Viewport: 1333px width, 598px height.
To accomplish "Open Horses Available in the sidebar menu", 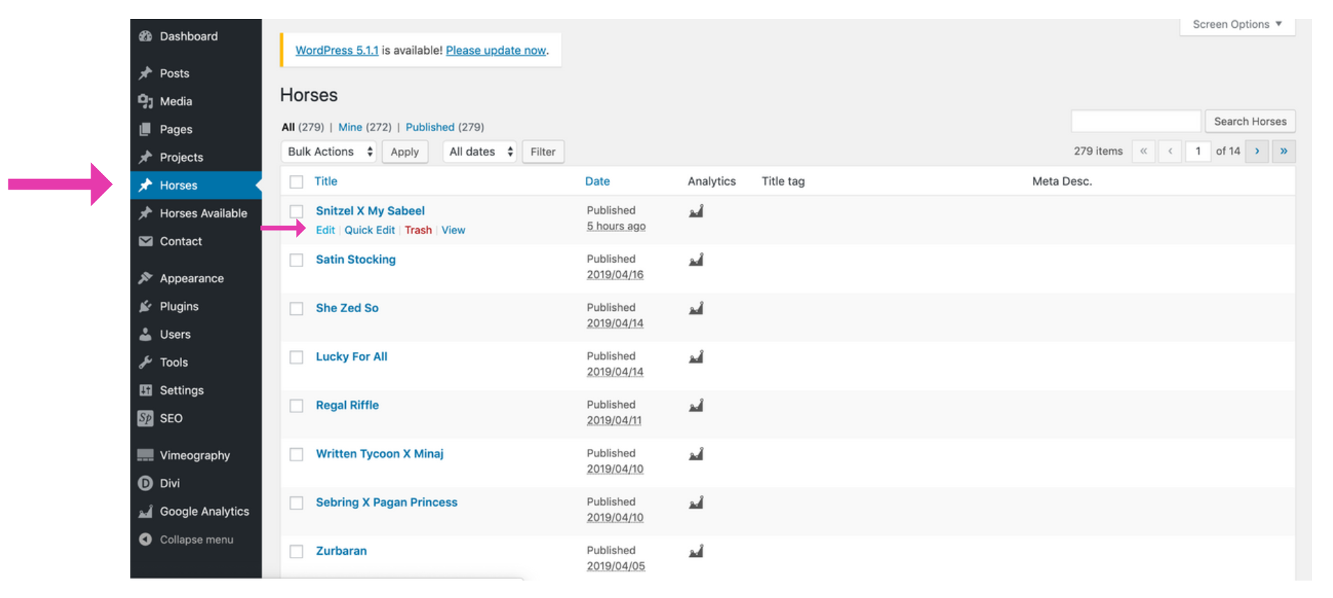I will point(203,213).
